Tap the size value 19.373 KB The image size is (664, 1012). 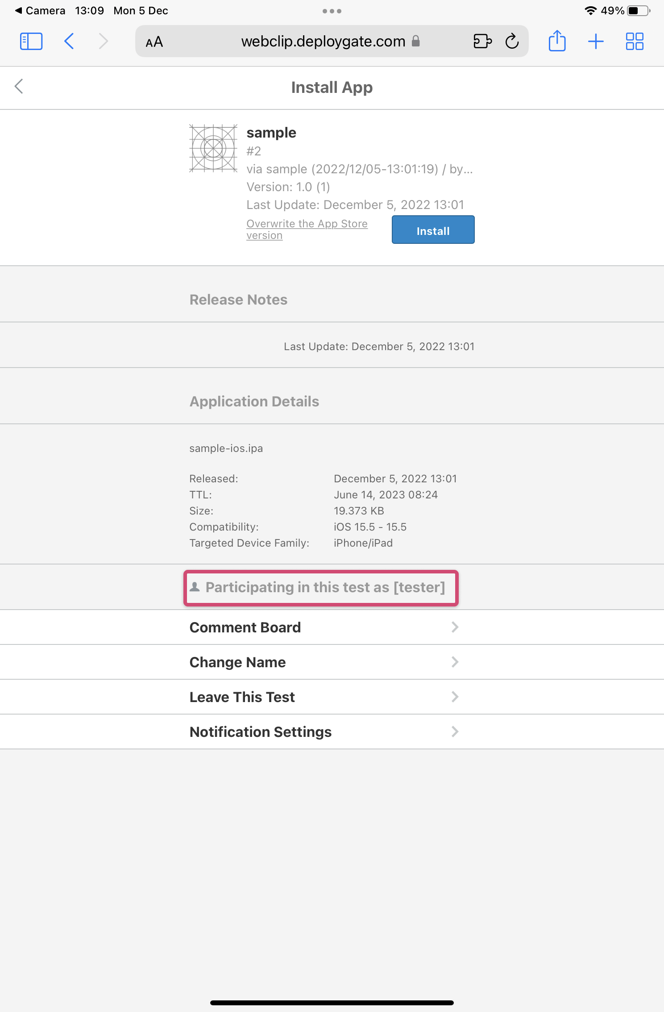359,511
